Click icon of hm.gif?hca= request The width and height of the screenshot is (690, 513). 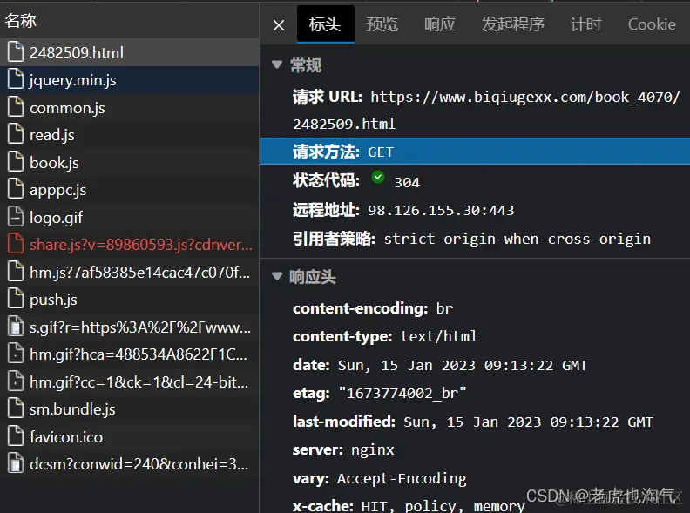coord(16,354)
